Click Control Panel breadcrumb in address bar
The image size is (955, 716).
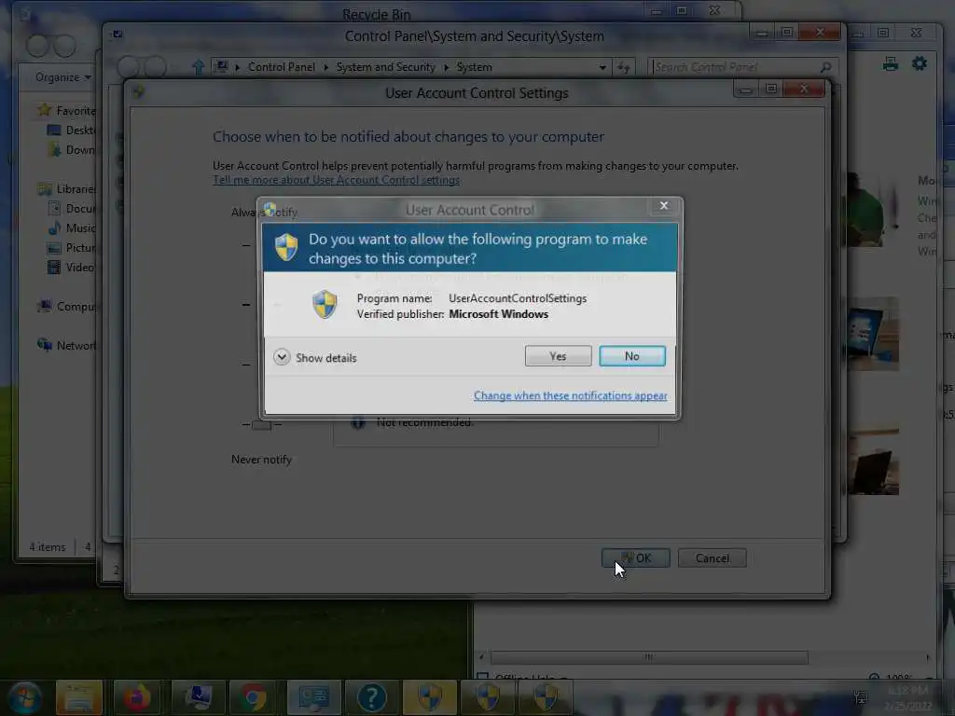[282, 67]
